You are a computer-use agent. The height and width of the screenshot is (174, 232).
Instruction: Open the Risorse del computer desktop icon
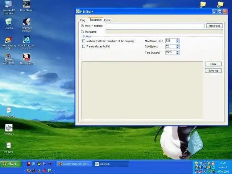coord(9,7)
